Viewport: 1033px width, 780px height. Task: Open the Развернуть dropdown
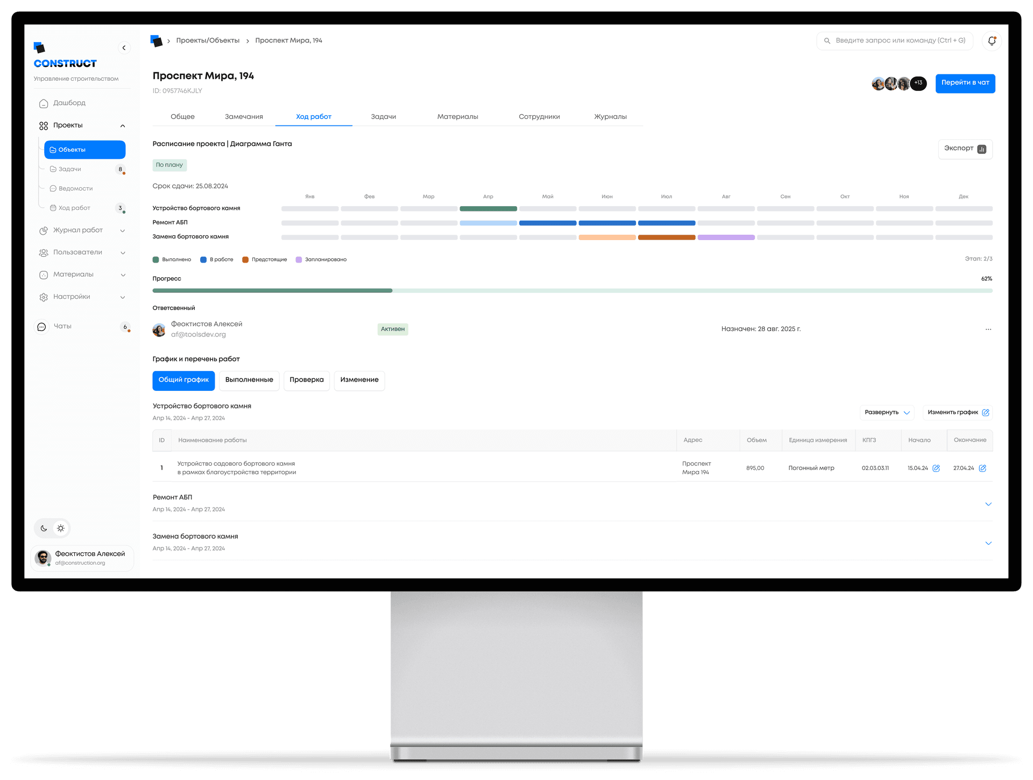point(887,413)
